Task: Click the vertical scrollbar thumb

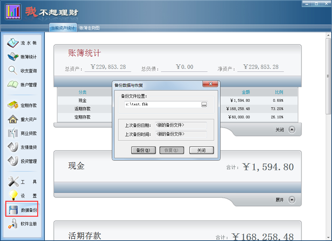Action: tap(328, 76)
